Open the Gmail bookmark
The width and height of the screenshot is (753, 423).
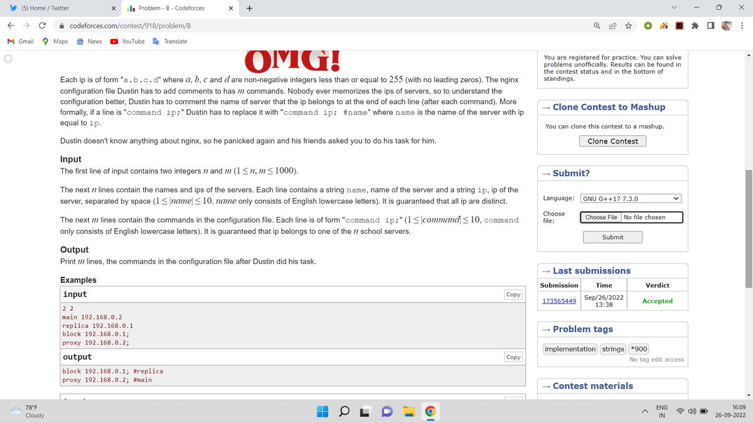coord(21,41)
